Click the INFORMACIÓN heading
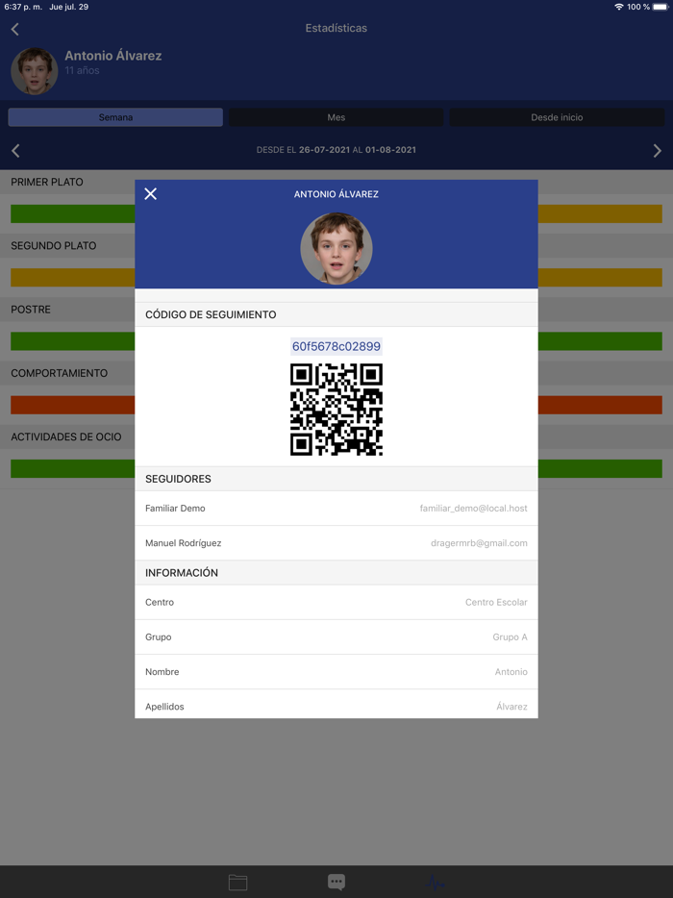 point(182,573)
